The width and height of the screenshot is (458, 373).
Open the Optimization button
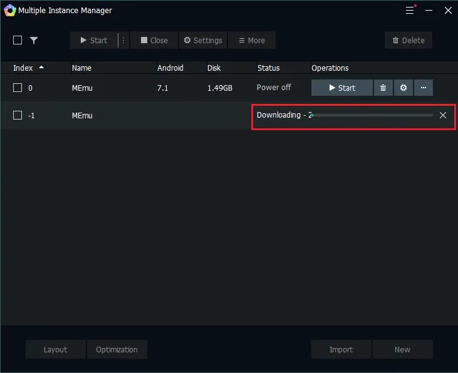117,349
